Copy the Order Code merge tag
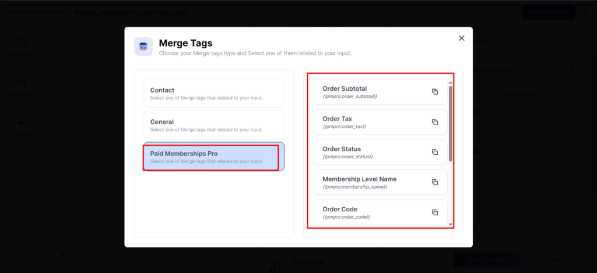The height and width of the screenshot is (273, 597). [x=434, y=212]
